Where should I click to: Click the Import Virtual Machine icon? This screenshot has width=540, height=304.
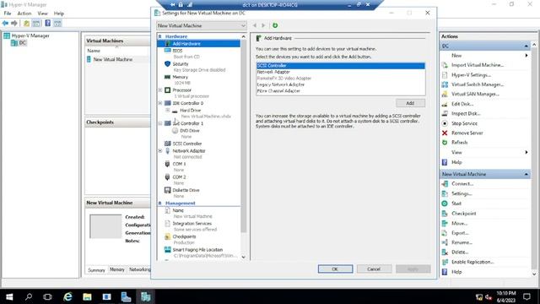click(445, 65)
